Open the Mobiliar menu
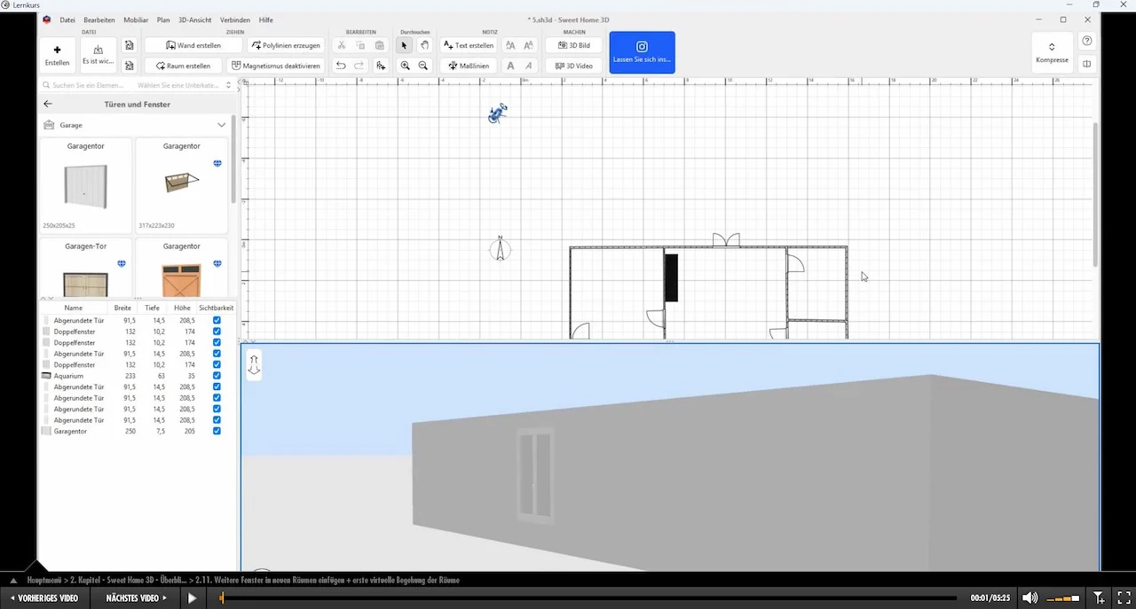Screen dimensions: 1136x609 tap(136, 20)
